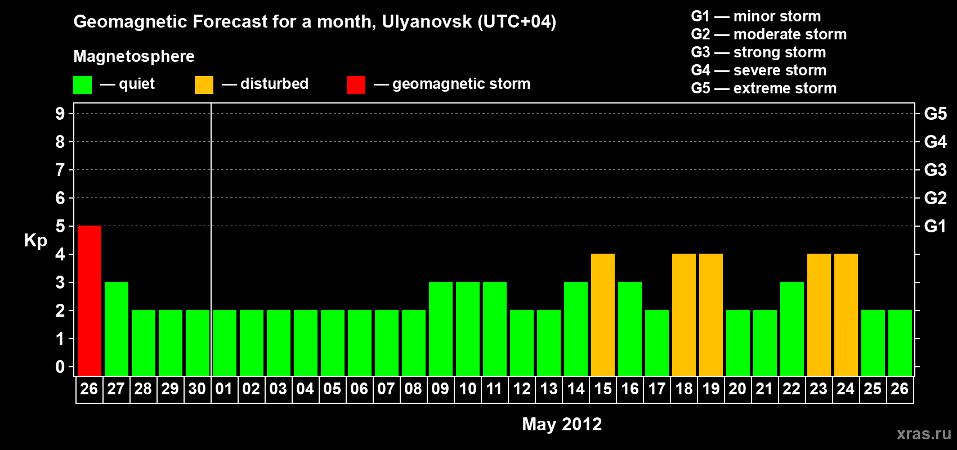The image size is (957, 450).
Task: Select the green bar for May 11
Action: click(x=495, y=328)
